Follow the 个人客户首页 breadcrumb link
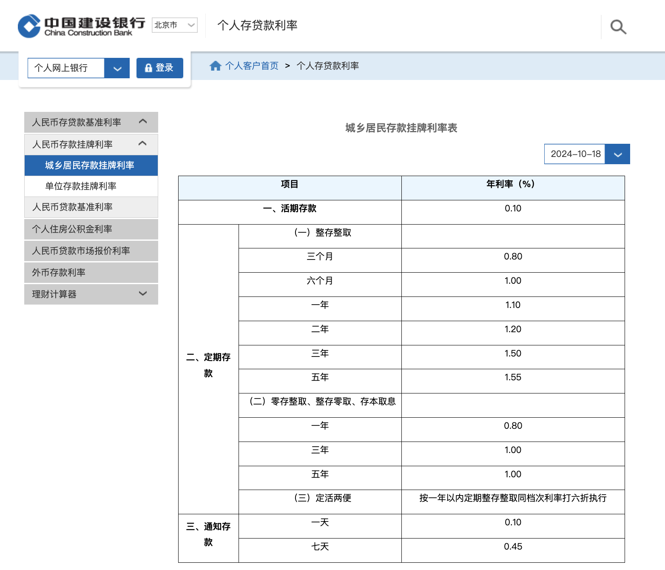 [x=252, y=66]
